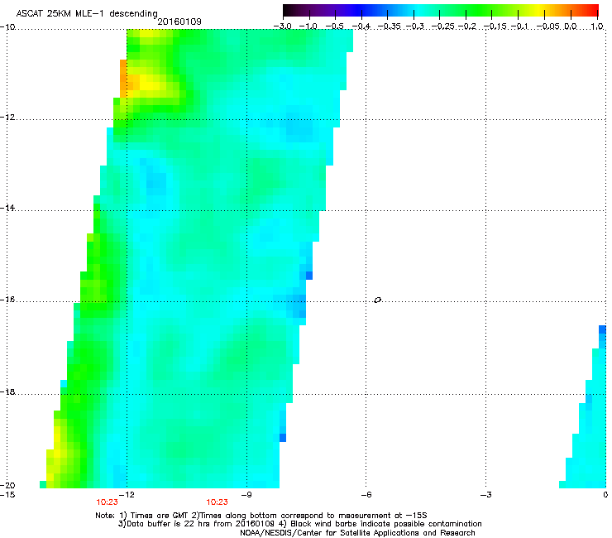Select the longitude axis label "-9"
This screenshot has height=538, width=612.
(x=246, y=495)
